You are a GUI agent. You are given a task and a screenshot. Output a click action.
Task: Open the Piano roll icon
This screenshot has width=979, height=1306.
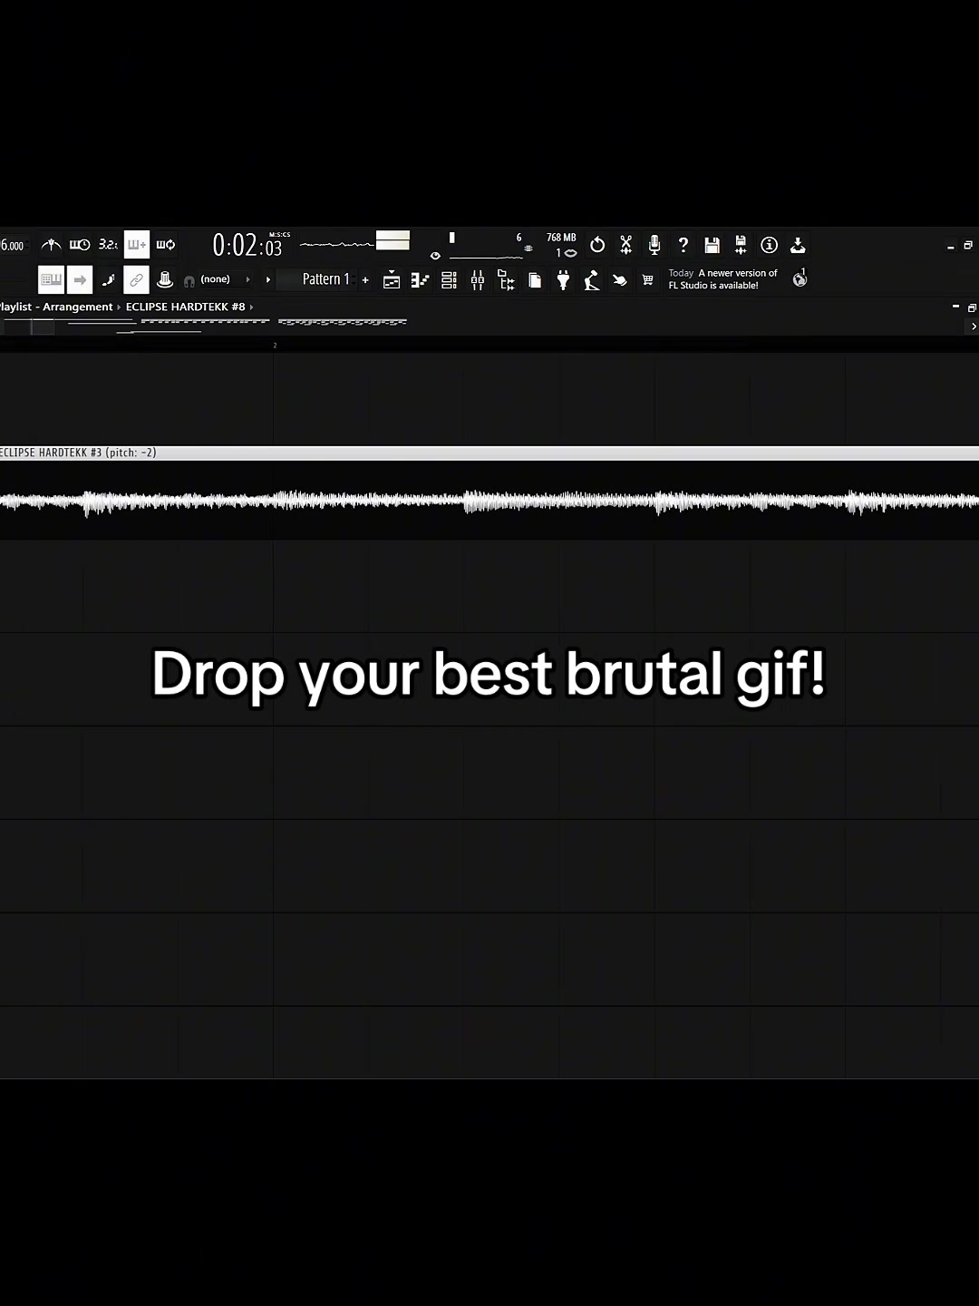420,280
